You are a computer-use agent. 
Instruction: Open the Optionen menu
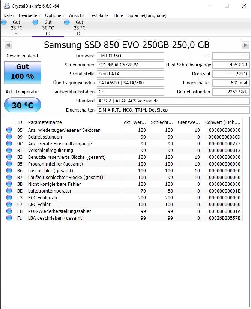click(54, 15)
